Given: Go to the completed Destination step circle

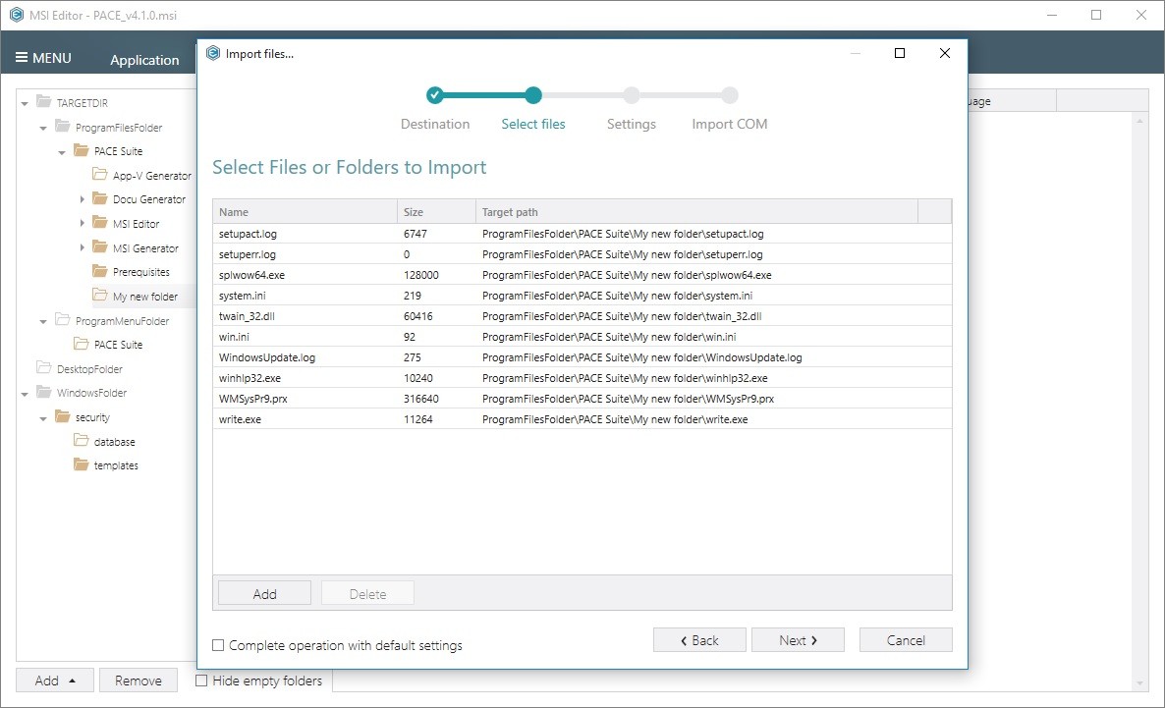Looking at the screenshot, I should tap(434, 95).
